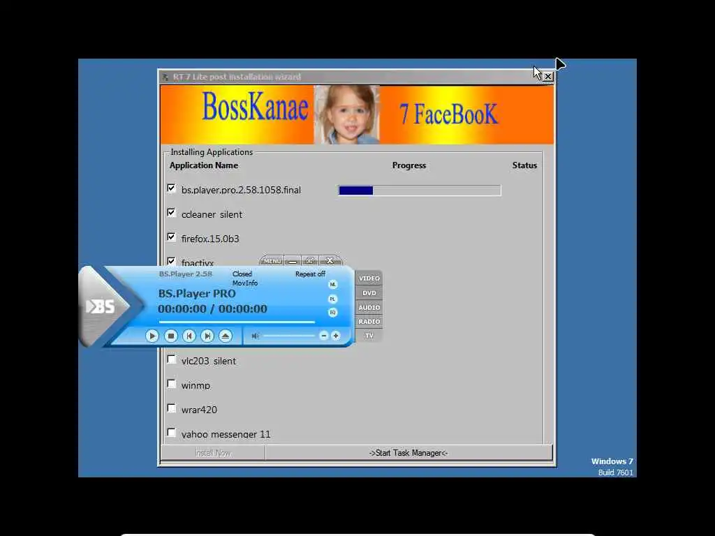Click the Repeat off indicator
Viewport: 715px width, 536px height.
[x=310, y=274]
